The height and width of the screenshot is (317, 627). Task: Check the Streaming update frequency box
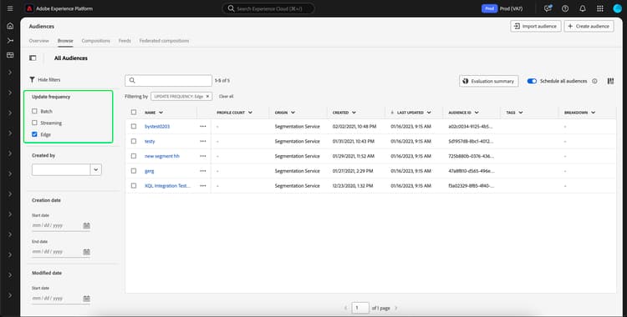[34, 123]
